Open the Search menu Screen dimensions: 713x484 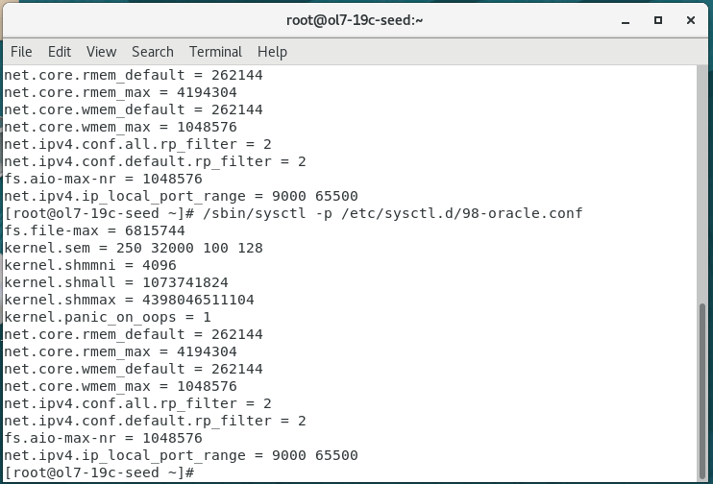(153, 52)
